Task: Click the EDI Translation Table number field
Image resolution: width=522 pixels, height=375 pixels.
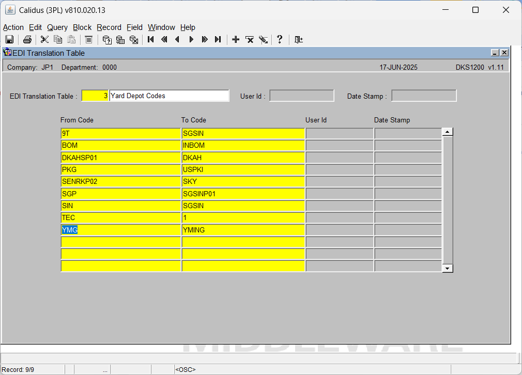Action: (95, 96)
